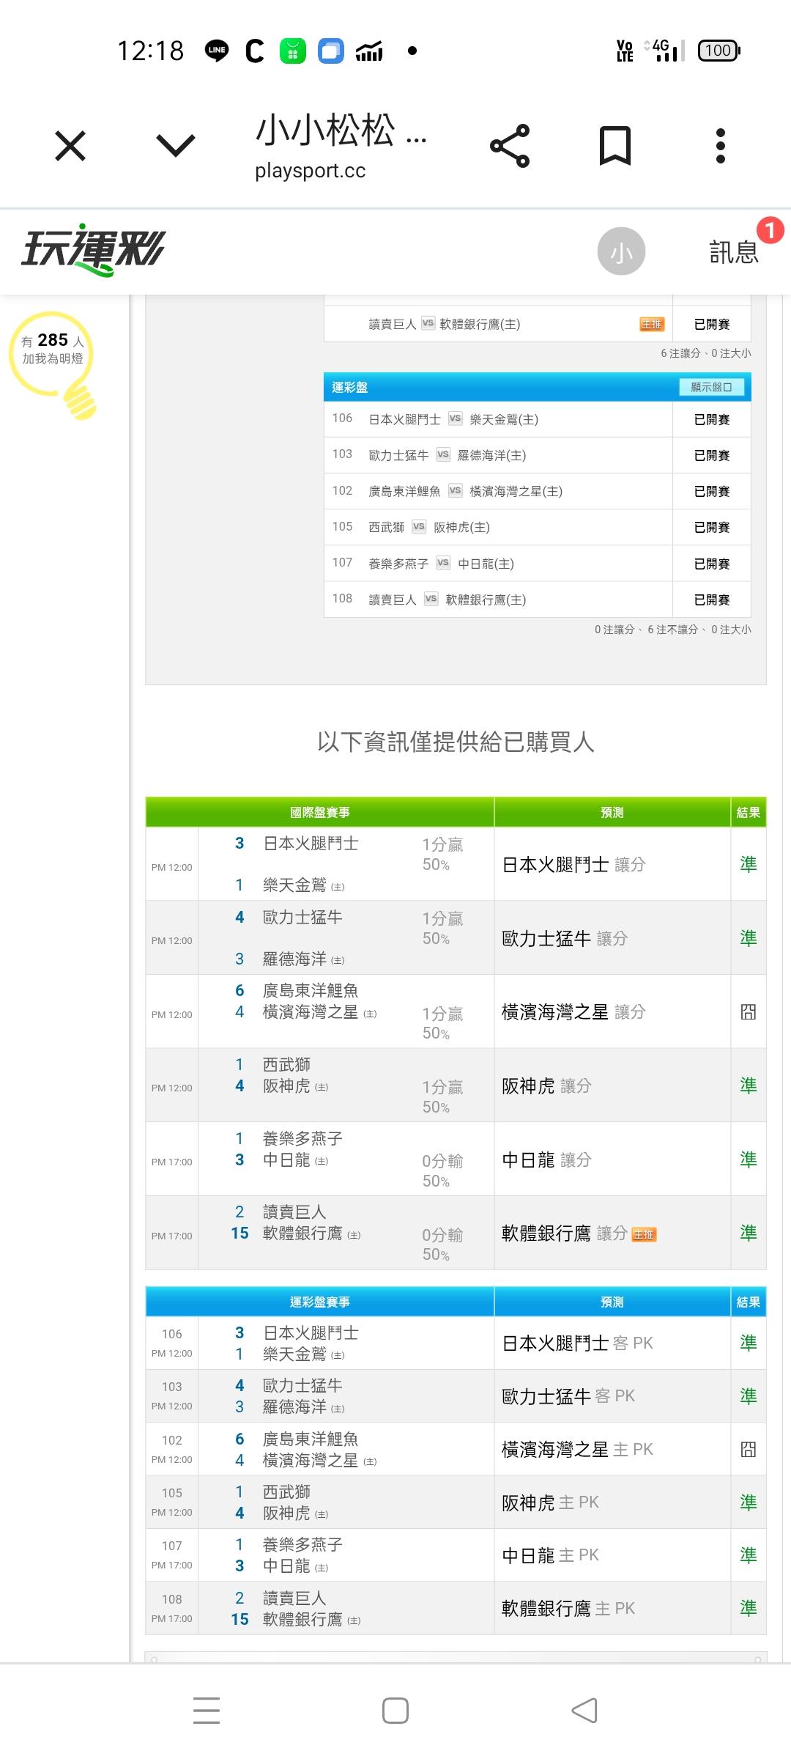This screenshot has width=791, height=1759.
Task: Open 日本火腿鬥士 讓分 prediction
Action: coord(573,865)
